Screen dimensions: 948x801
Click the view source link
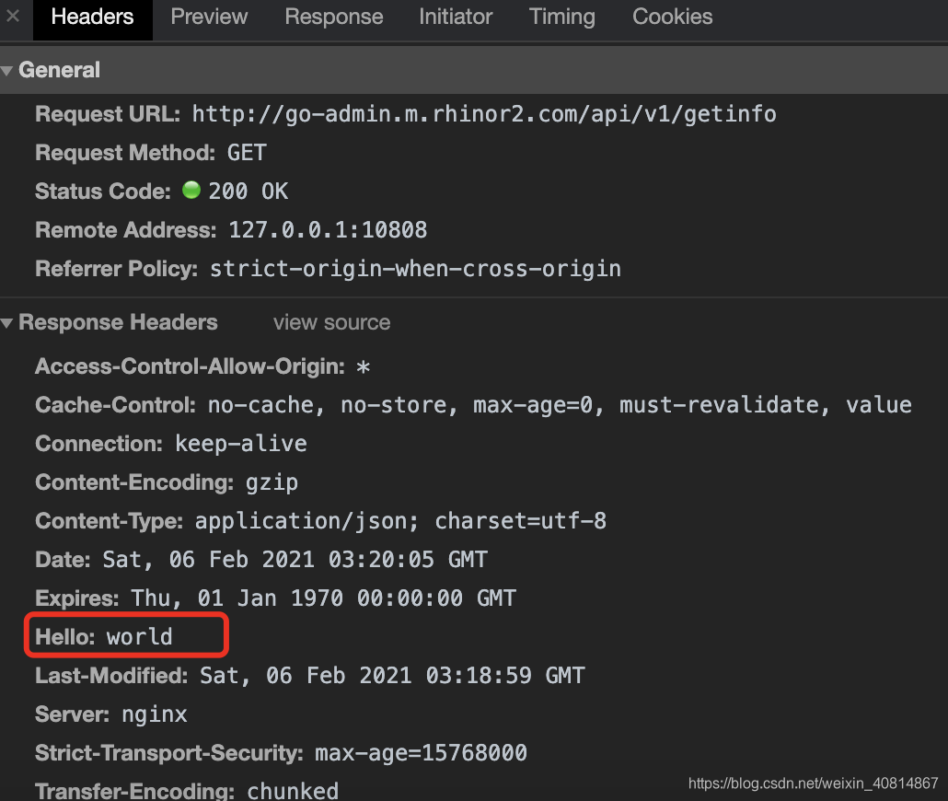pyautogui.click(x=331, y=322)
